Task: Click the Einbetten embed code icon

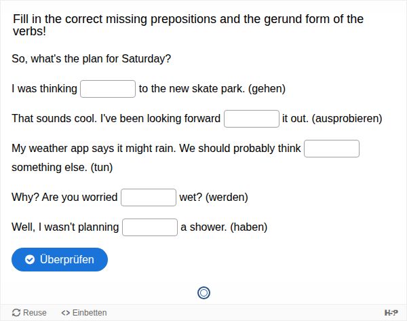Action: pos(65,313)
